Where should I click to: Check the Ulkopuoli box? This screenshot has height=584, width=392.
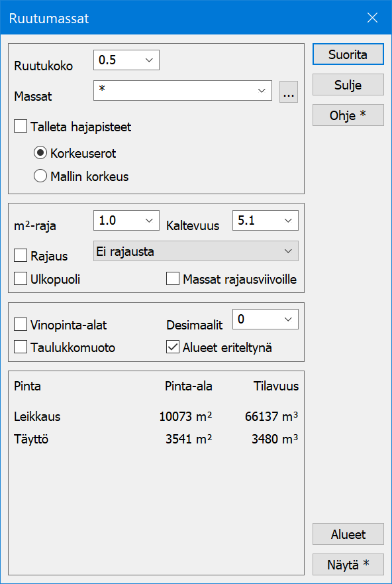[20, 278]
